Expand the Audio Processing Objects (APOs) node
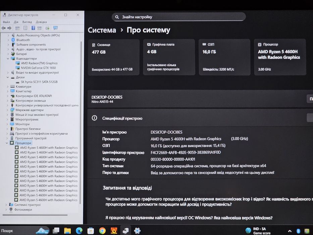 tap(8, 35)
